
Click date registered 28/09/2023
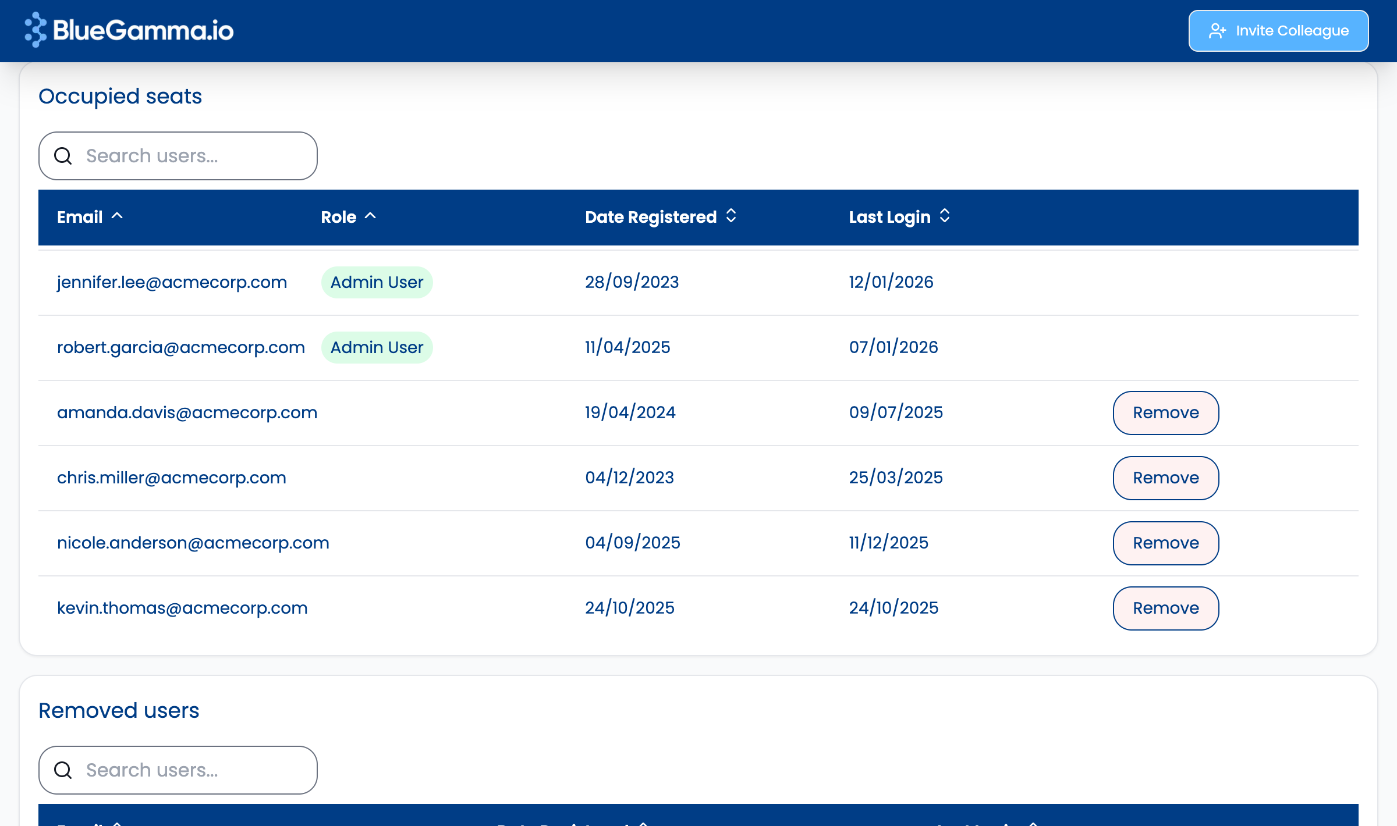tap(632, 282)
